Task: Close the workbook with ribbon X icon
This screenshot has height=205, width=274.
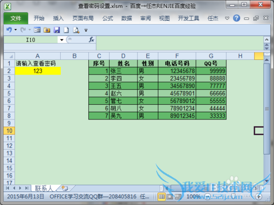Action: coord(266,18)
